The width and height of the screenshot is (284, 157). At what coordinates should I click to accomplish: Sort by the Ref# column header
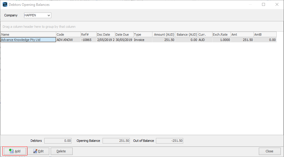(x=89, y=34)
